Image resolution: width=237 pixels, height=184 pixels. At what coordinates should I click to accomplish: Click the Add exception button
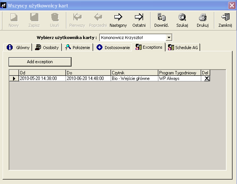point(40,62)
